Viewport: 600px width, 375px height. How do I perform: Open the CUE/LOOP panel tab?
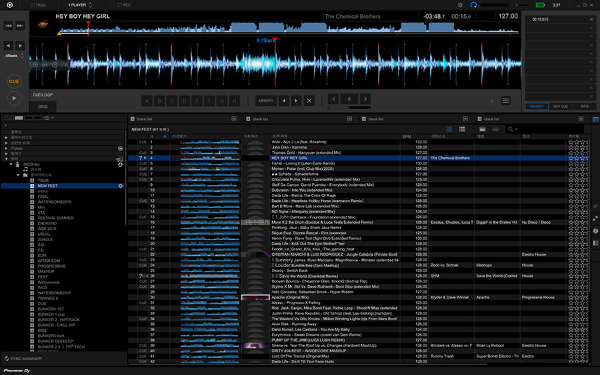coord(43,95)
